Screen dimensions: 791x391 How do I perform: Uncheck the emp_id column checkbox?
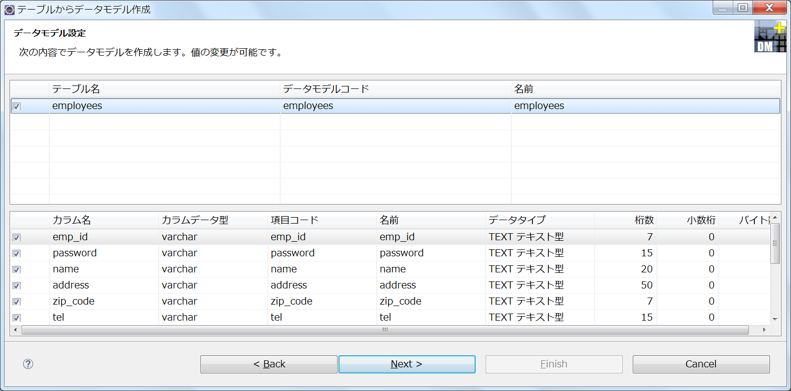[17, 237]
